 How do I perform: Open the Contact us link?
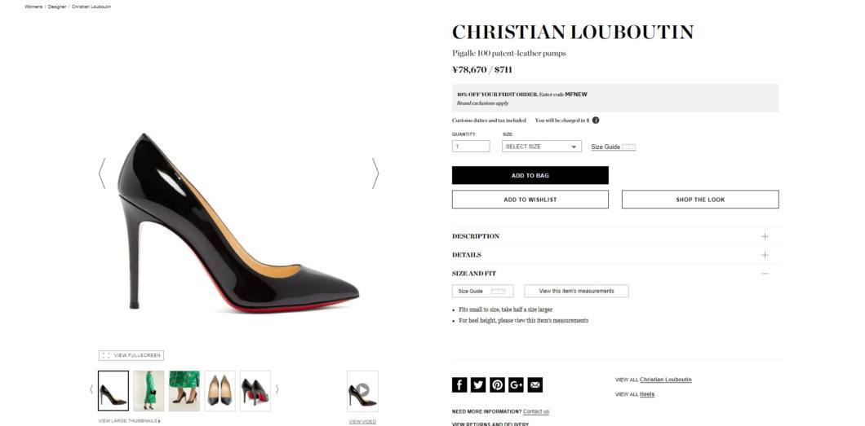[x=535, y=411]
